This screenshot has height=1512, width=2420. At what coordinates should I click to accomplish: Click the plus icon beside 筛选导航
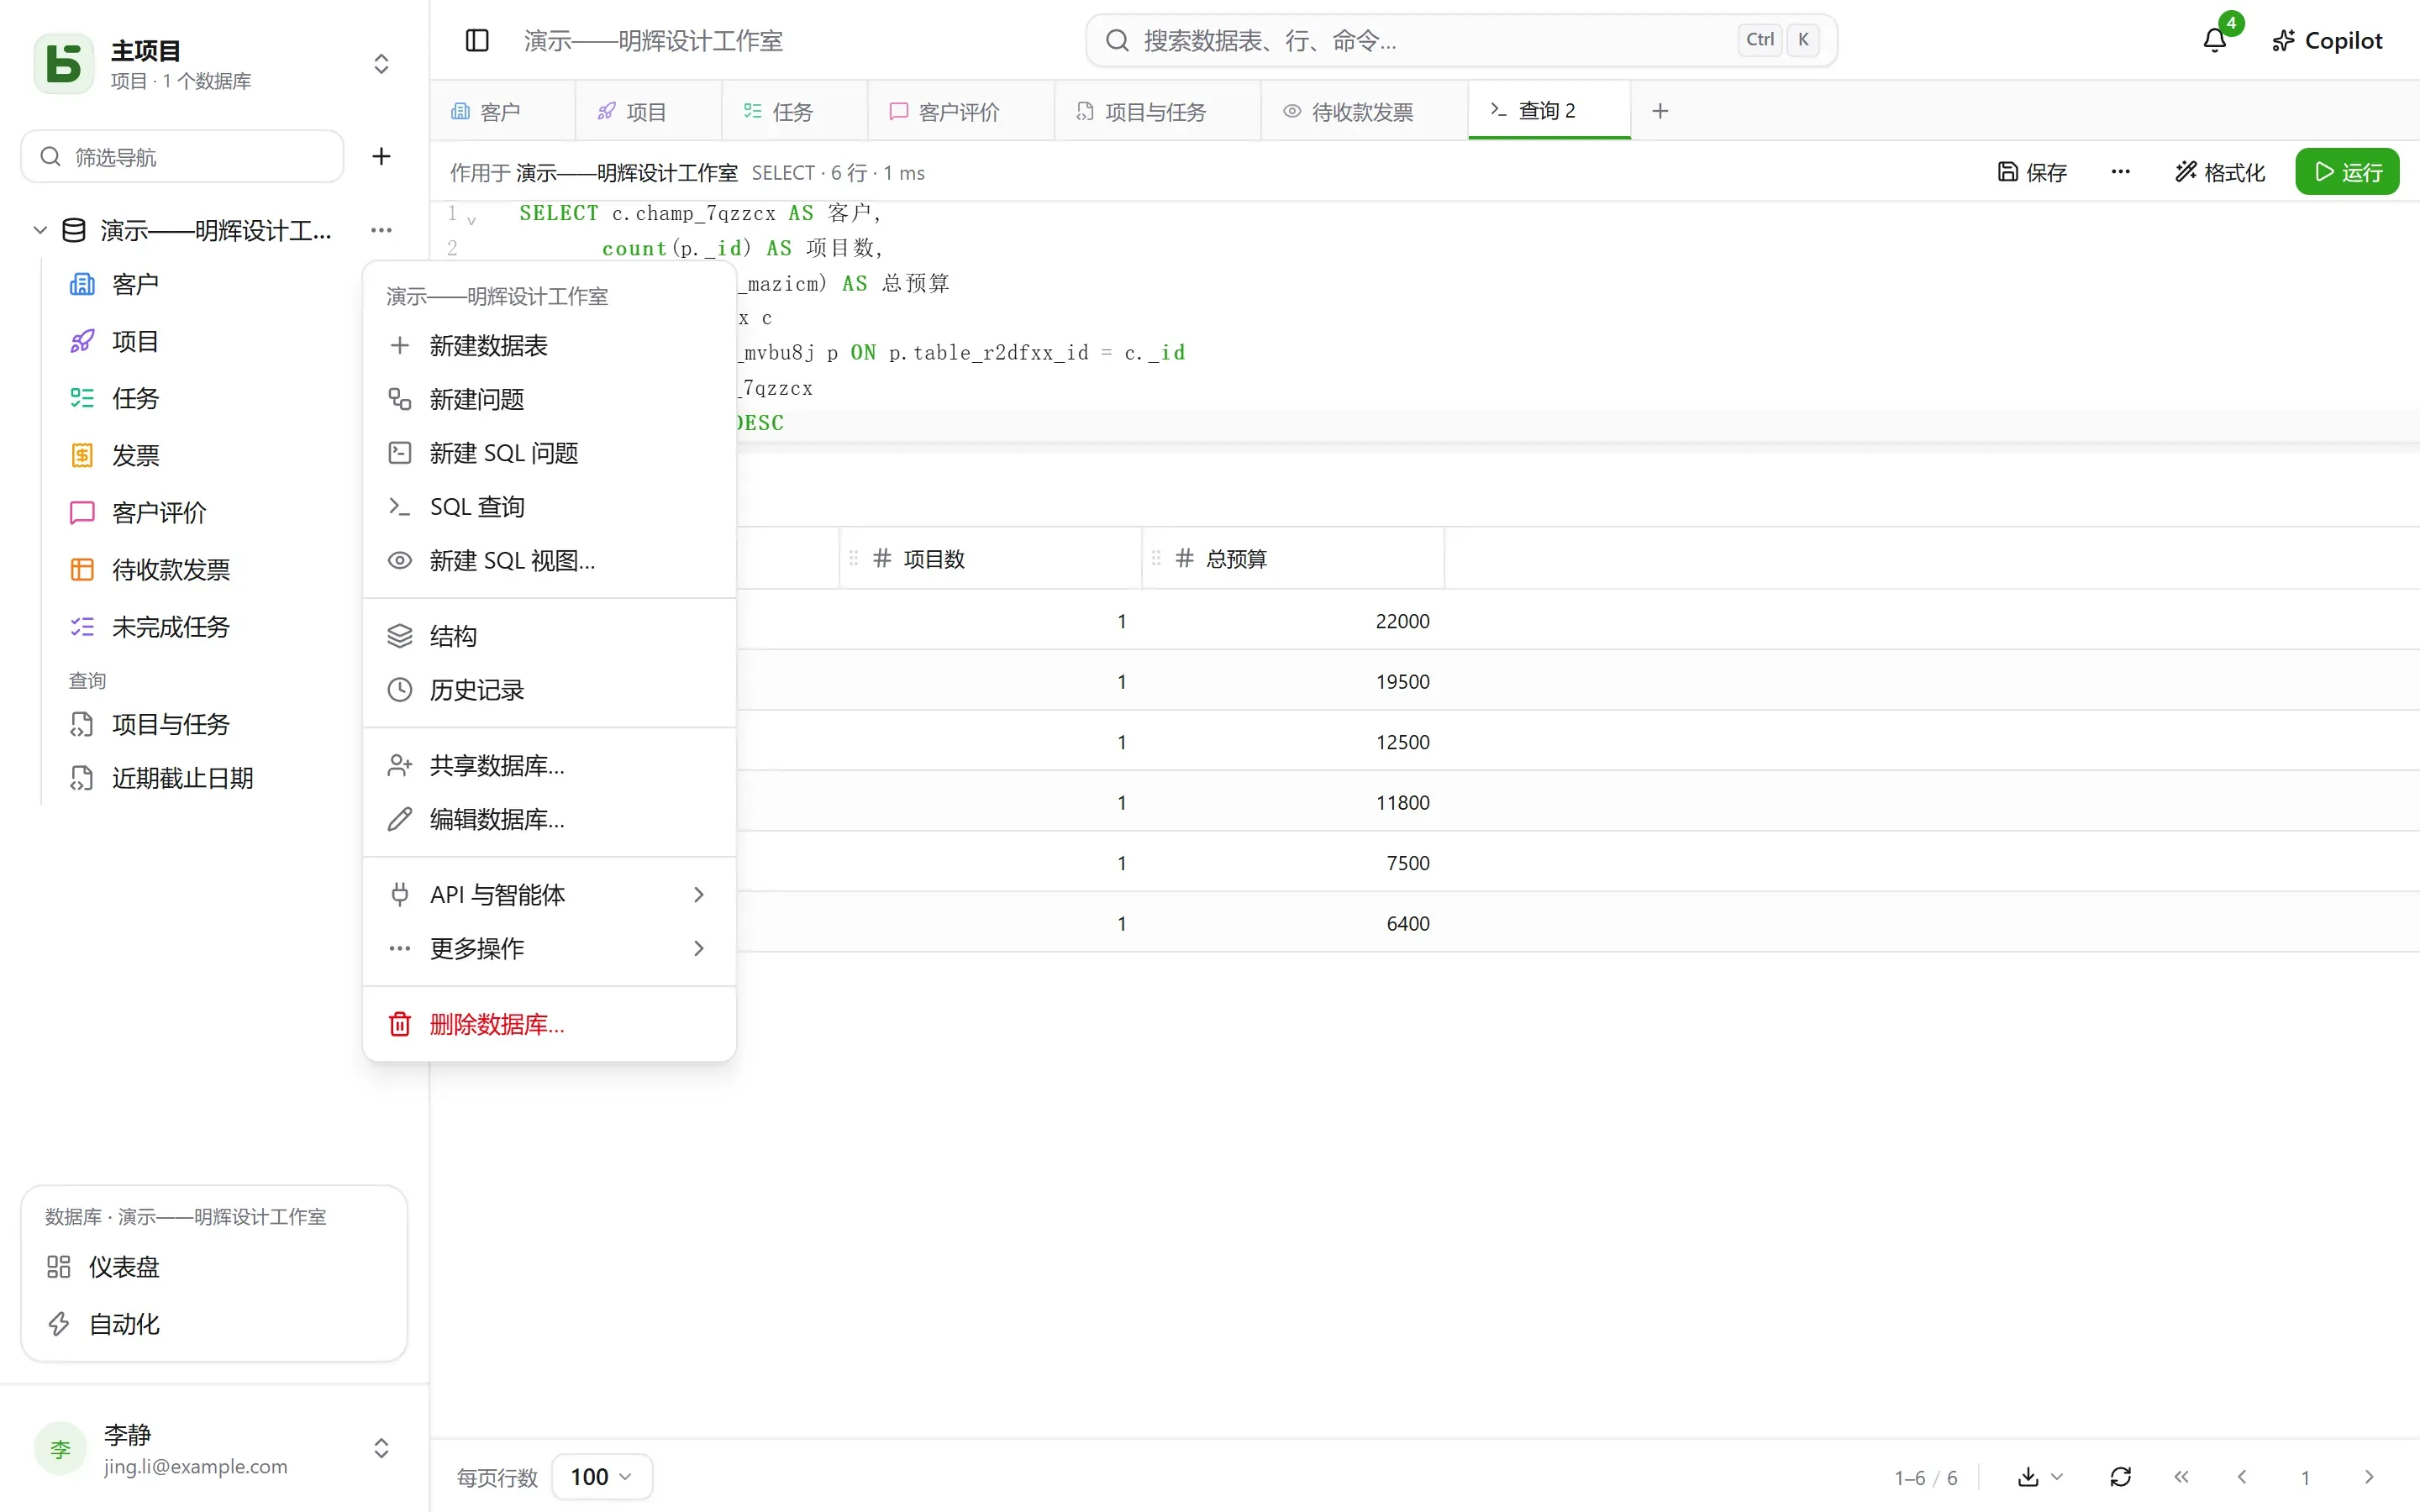pos(381,156)
